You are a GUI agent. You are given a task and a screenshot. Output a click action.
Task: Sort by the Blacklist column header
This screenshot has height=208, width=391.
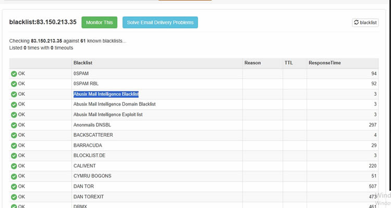point(83,63)
